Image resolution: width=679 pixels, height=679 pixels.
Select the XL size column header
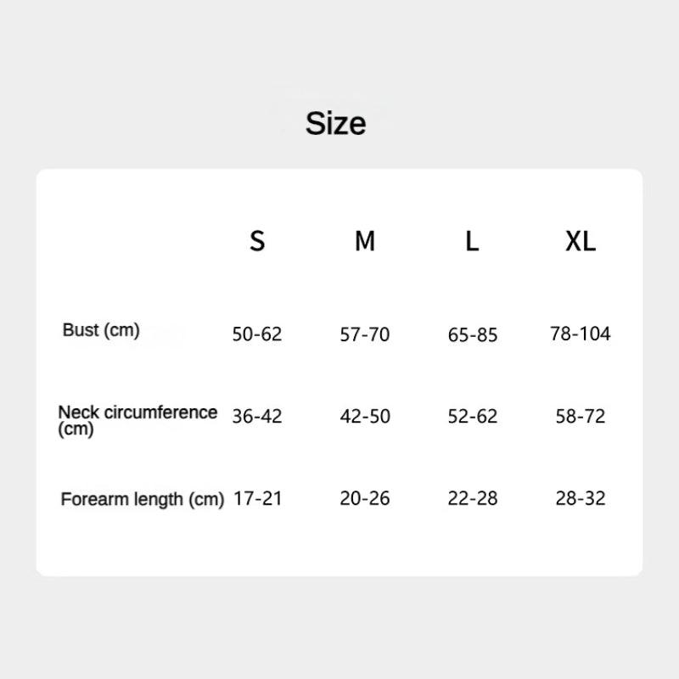click(581, 242)
